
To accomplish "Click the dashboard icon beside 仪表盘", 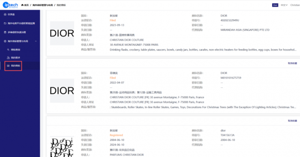I will [x=4, y=14].
